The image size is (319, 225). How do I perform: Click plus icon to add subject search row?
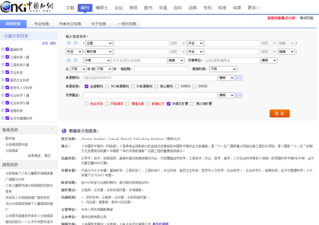point(69,43)
